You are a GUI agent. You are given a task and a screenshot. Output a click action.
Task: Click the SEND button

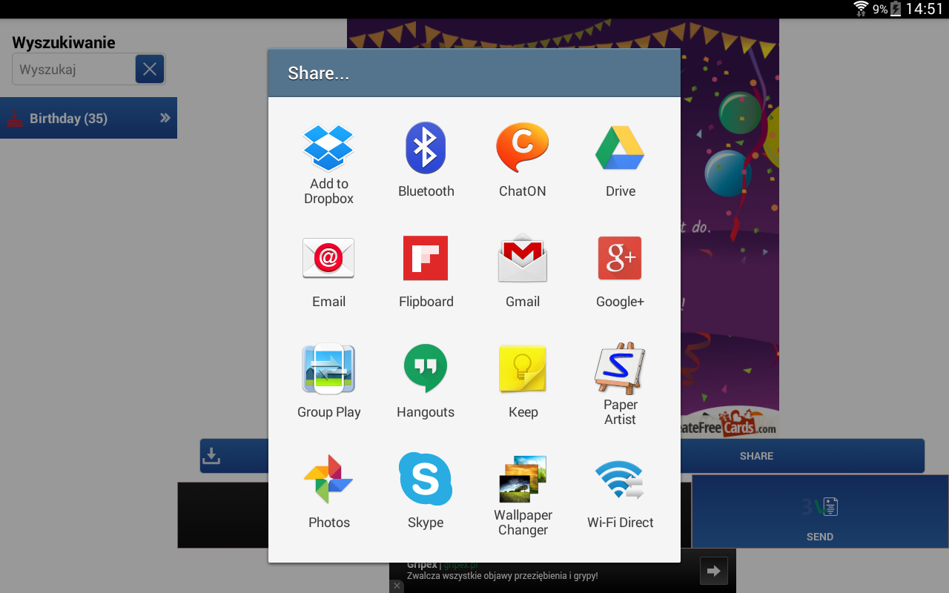pyautogui.click(x=820, y=512)
